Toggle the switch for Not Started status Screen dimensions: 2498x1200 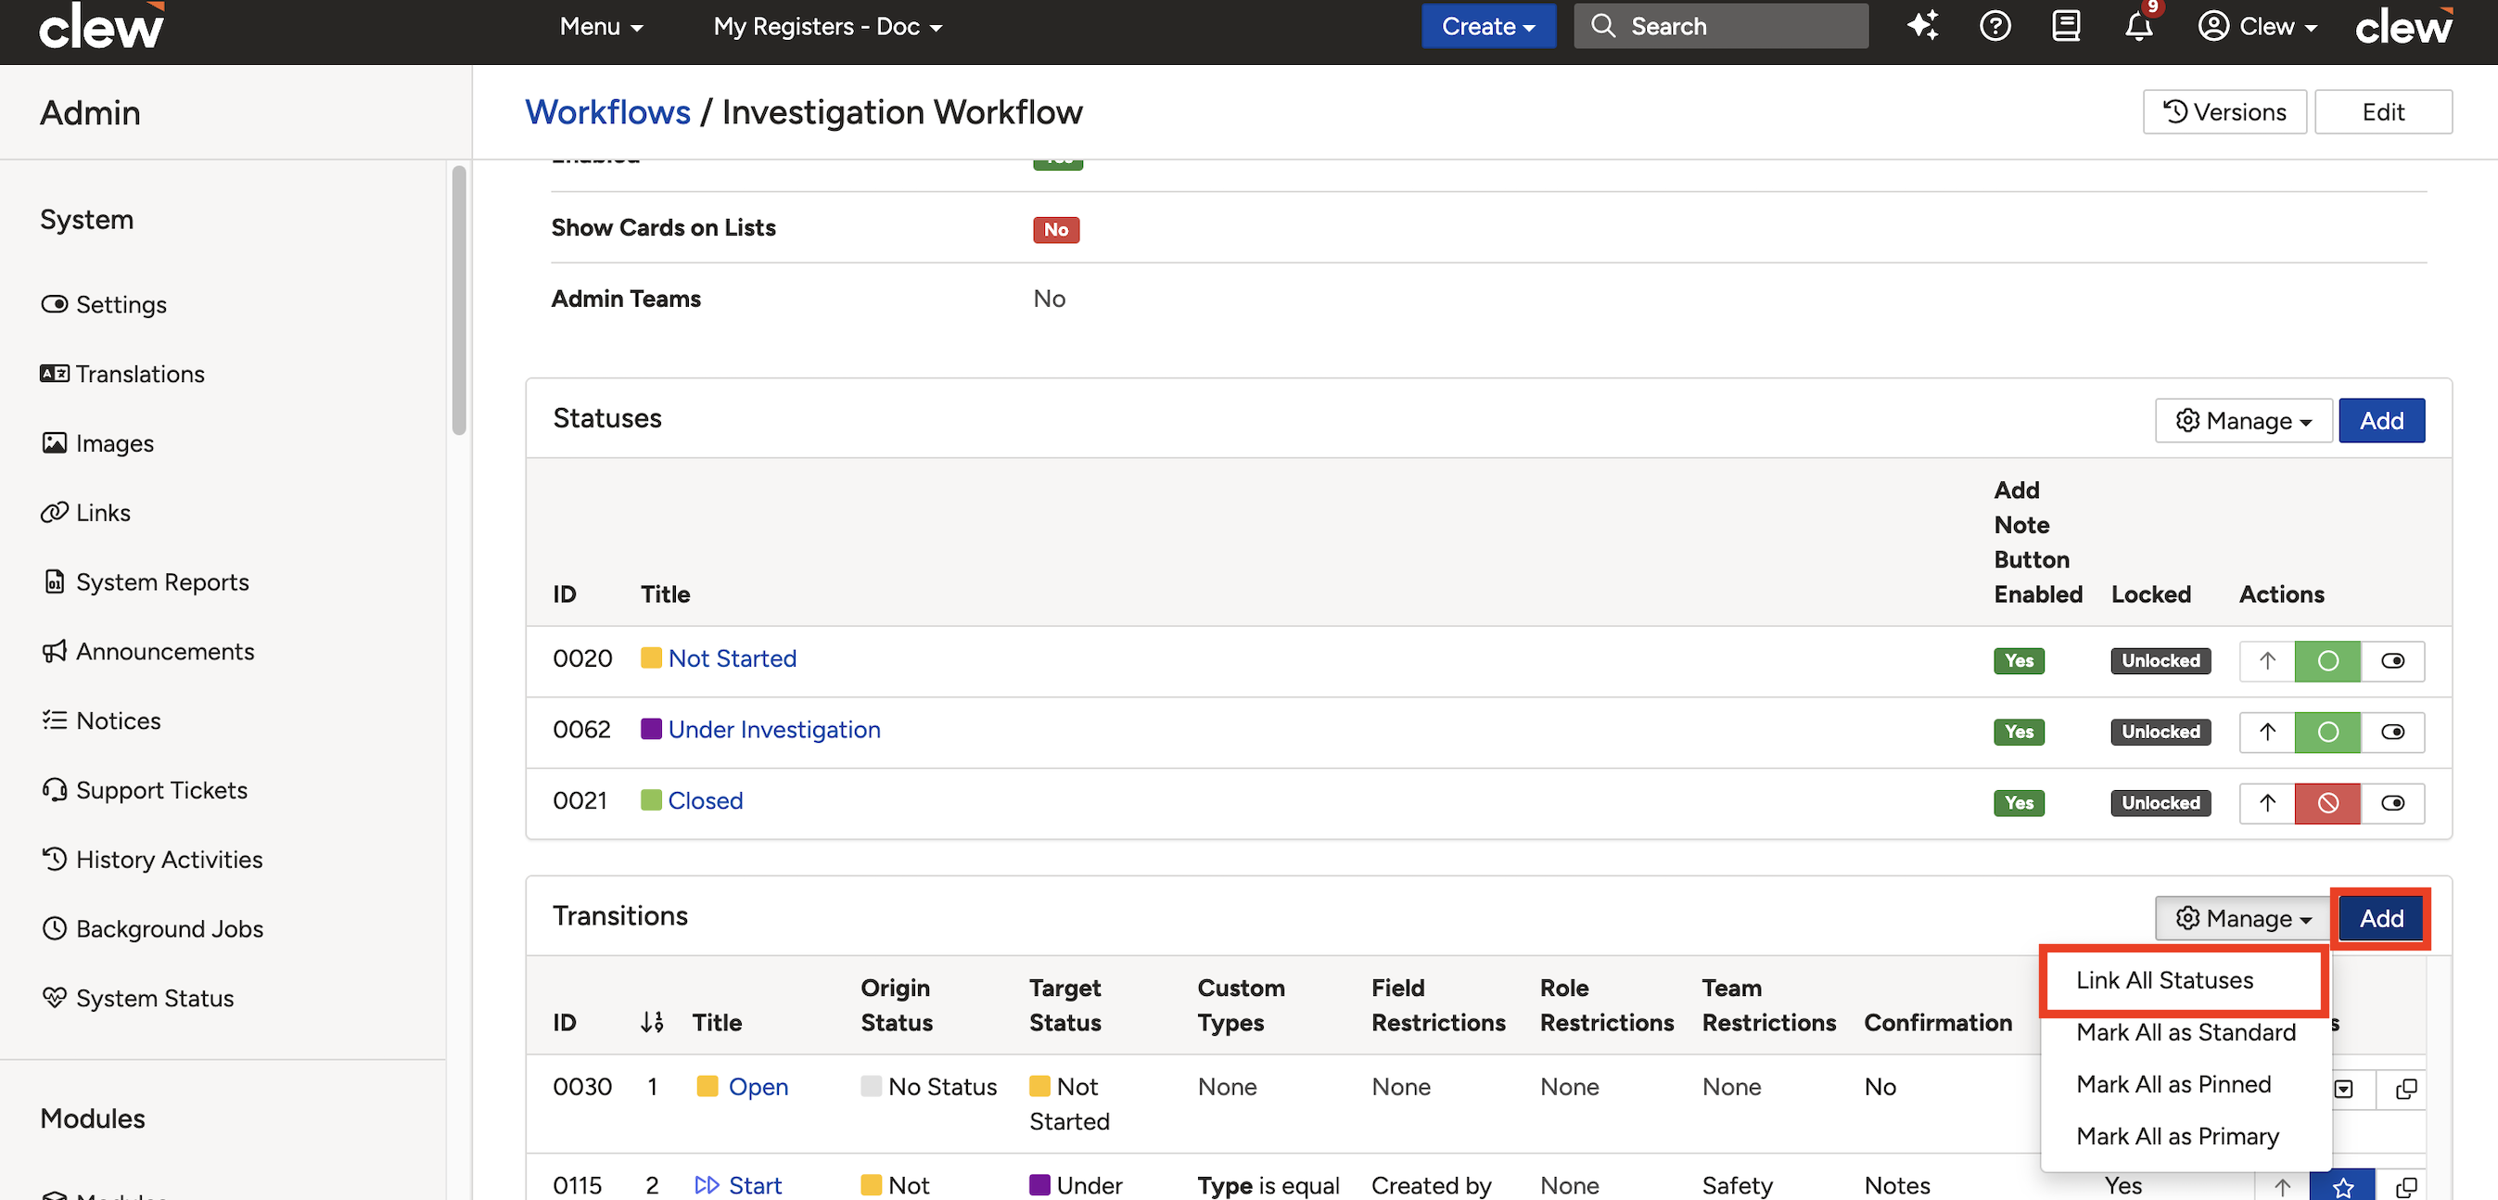pos(2392,660)
